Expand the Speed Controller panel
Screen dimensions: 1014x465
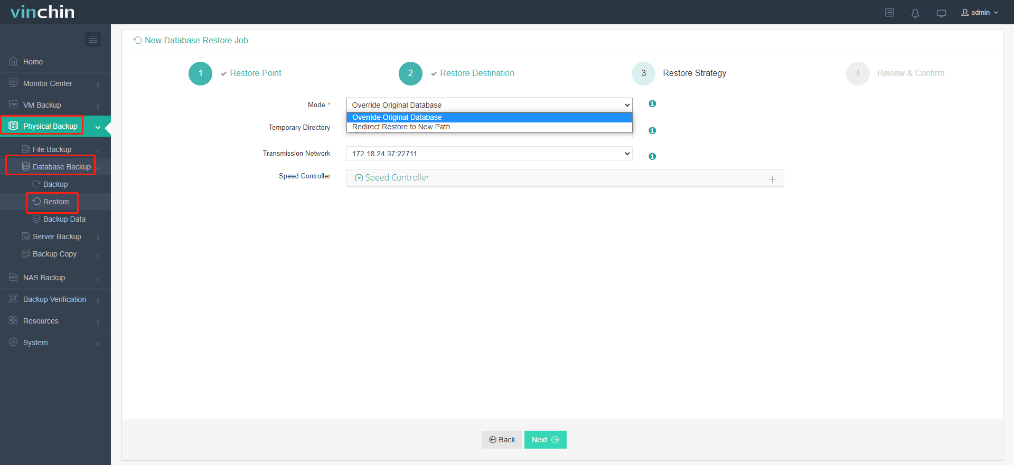[x=565, y=178]
